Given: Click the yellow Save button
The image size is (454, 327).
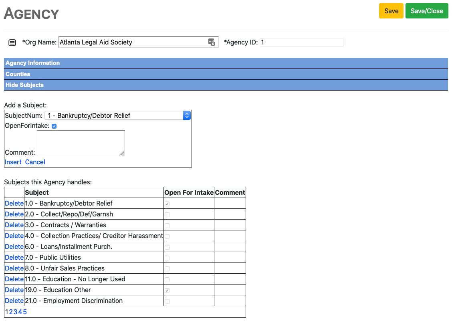Looking at the screenshot, I should (x=391, y=11).
